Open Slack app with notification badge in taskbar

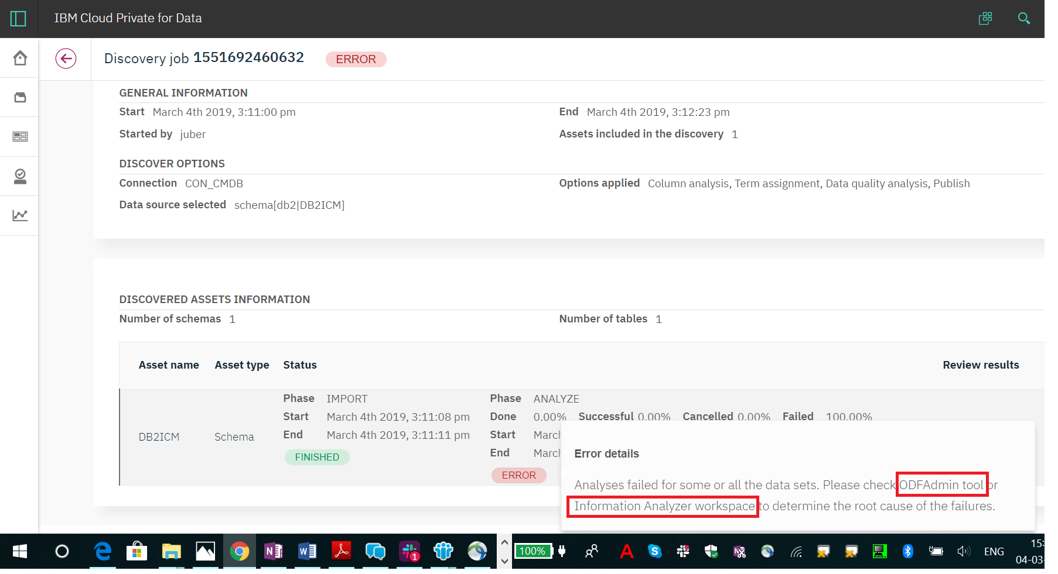pos(409,551)
